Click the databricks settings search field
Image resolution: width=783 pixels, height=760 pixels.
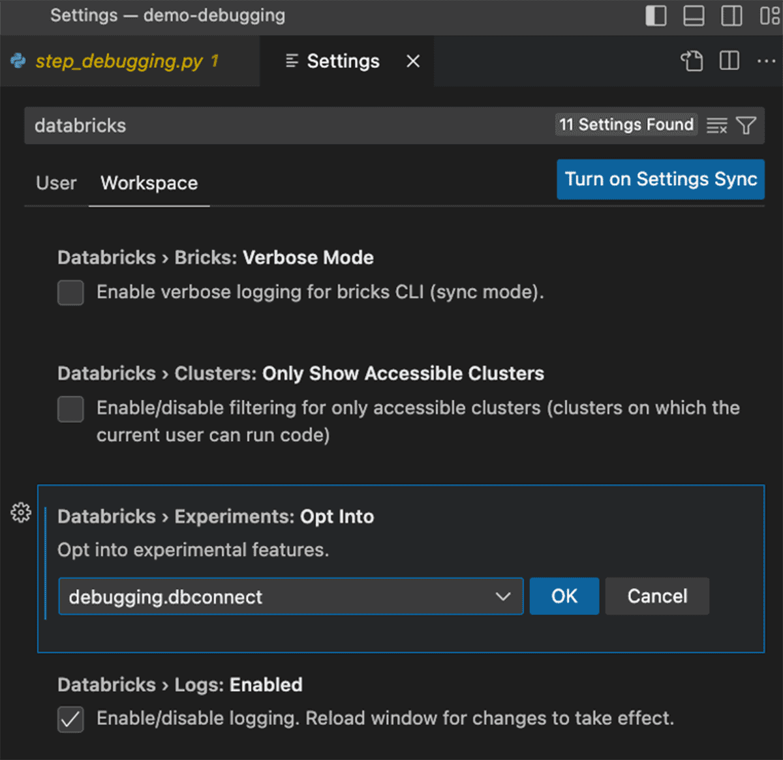[x=287, y=125]
